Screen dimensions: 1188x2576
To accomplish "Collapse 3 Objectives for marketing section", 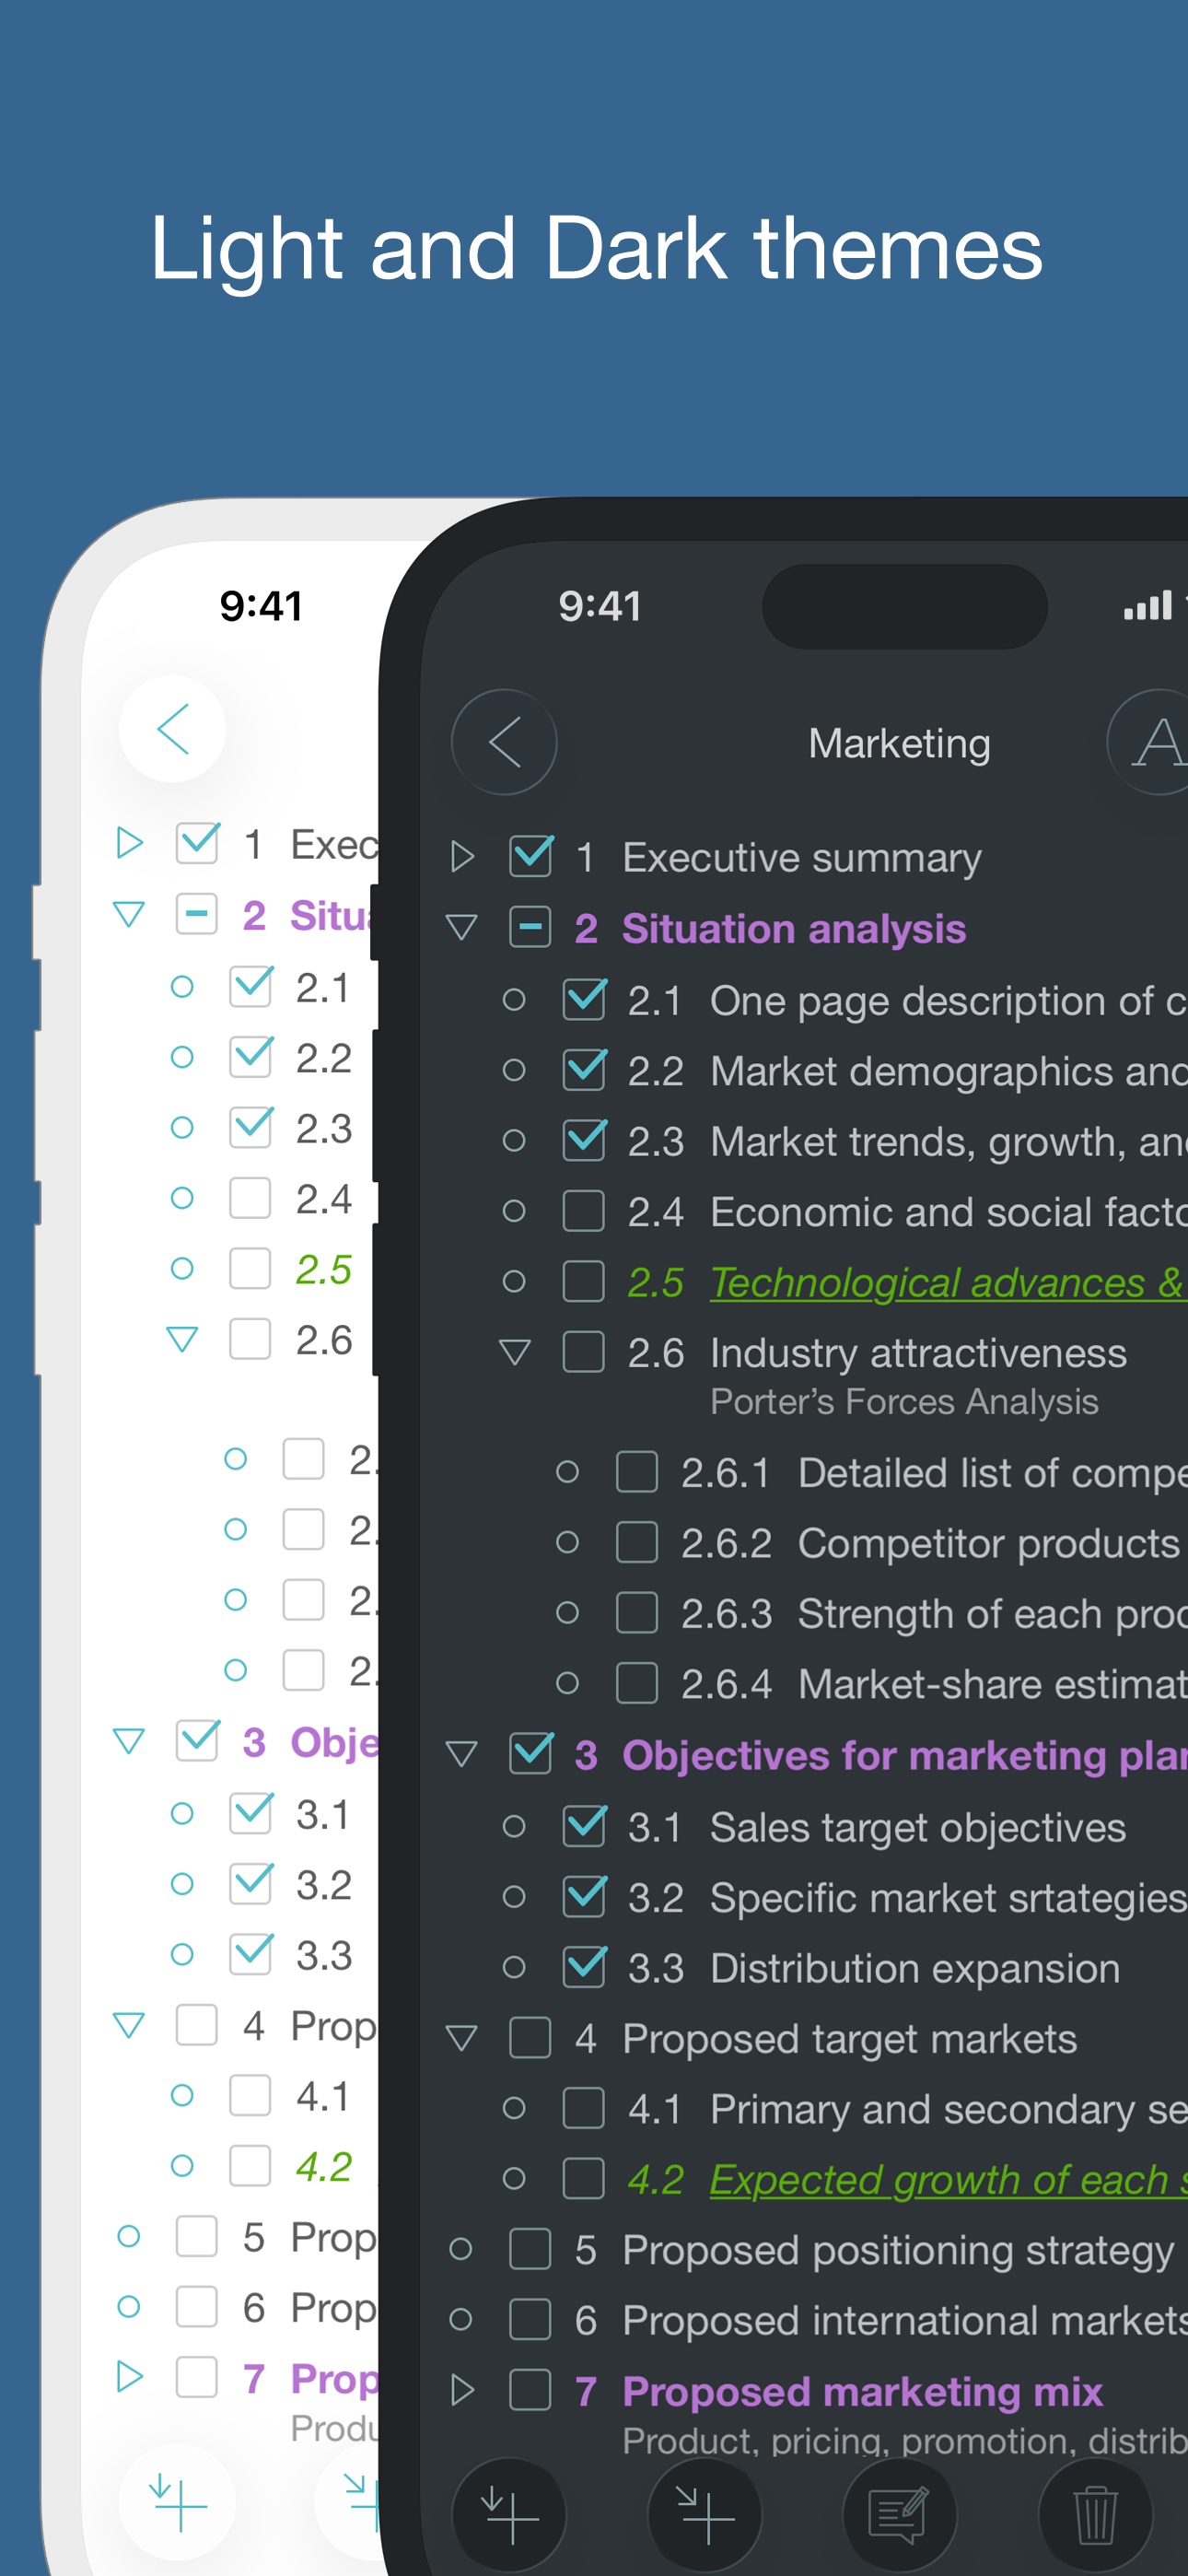I will [461, 1754].
